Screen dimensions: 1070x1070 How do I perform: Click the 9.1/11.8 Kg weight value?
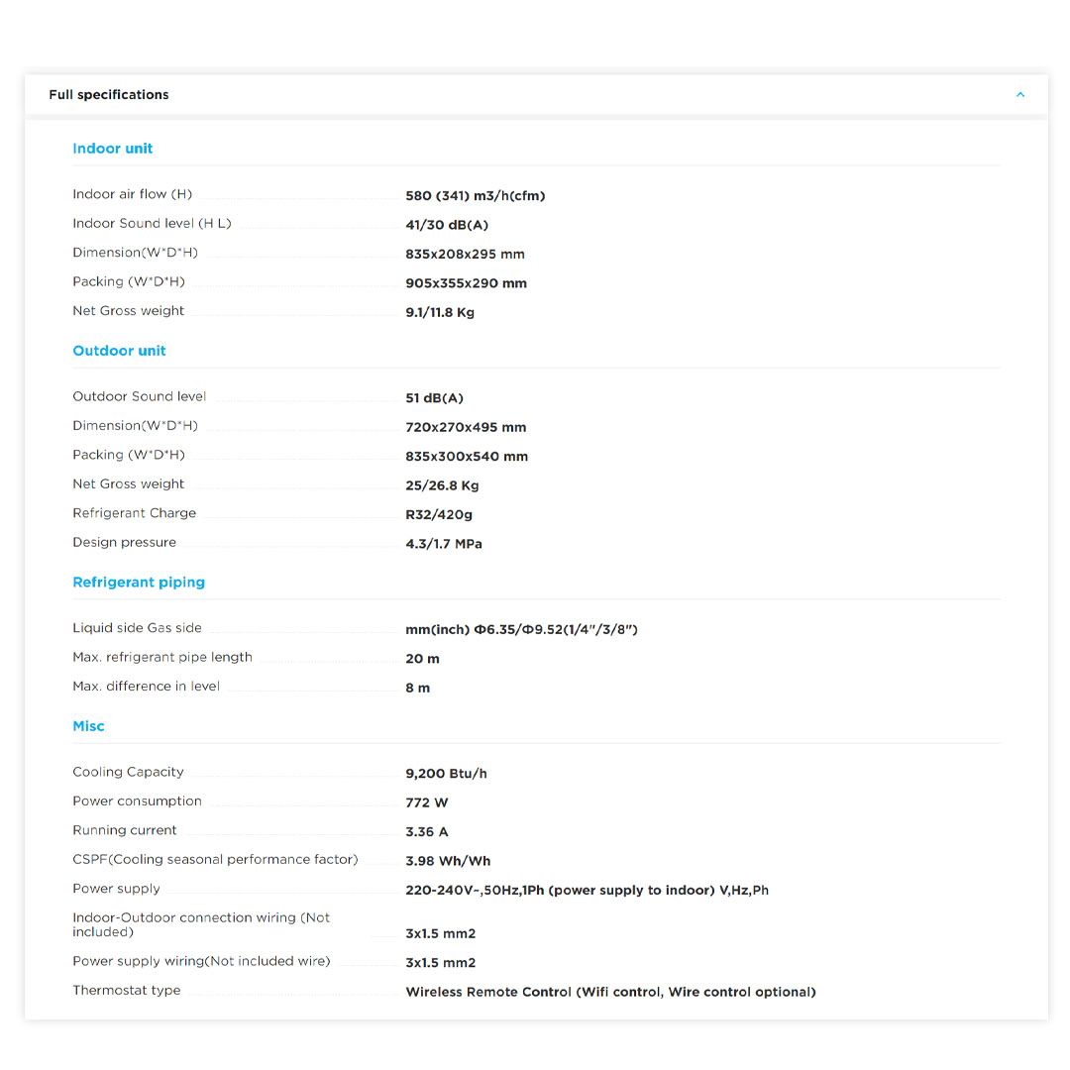(x=440, y=312)
